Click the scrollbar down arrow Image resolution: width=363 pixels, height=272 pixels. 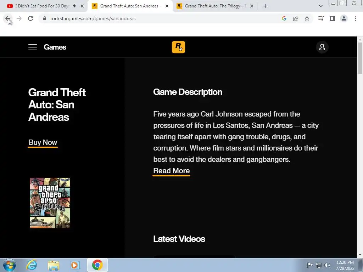point(360,255)
